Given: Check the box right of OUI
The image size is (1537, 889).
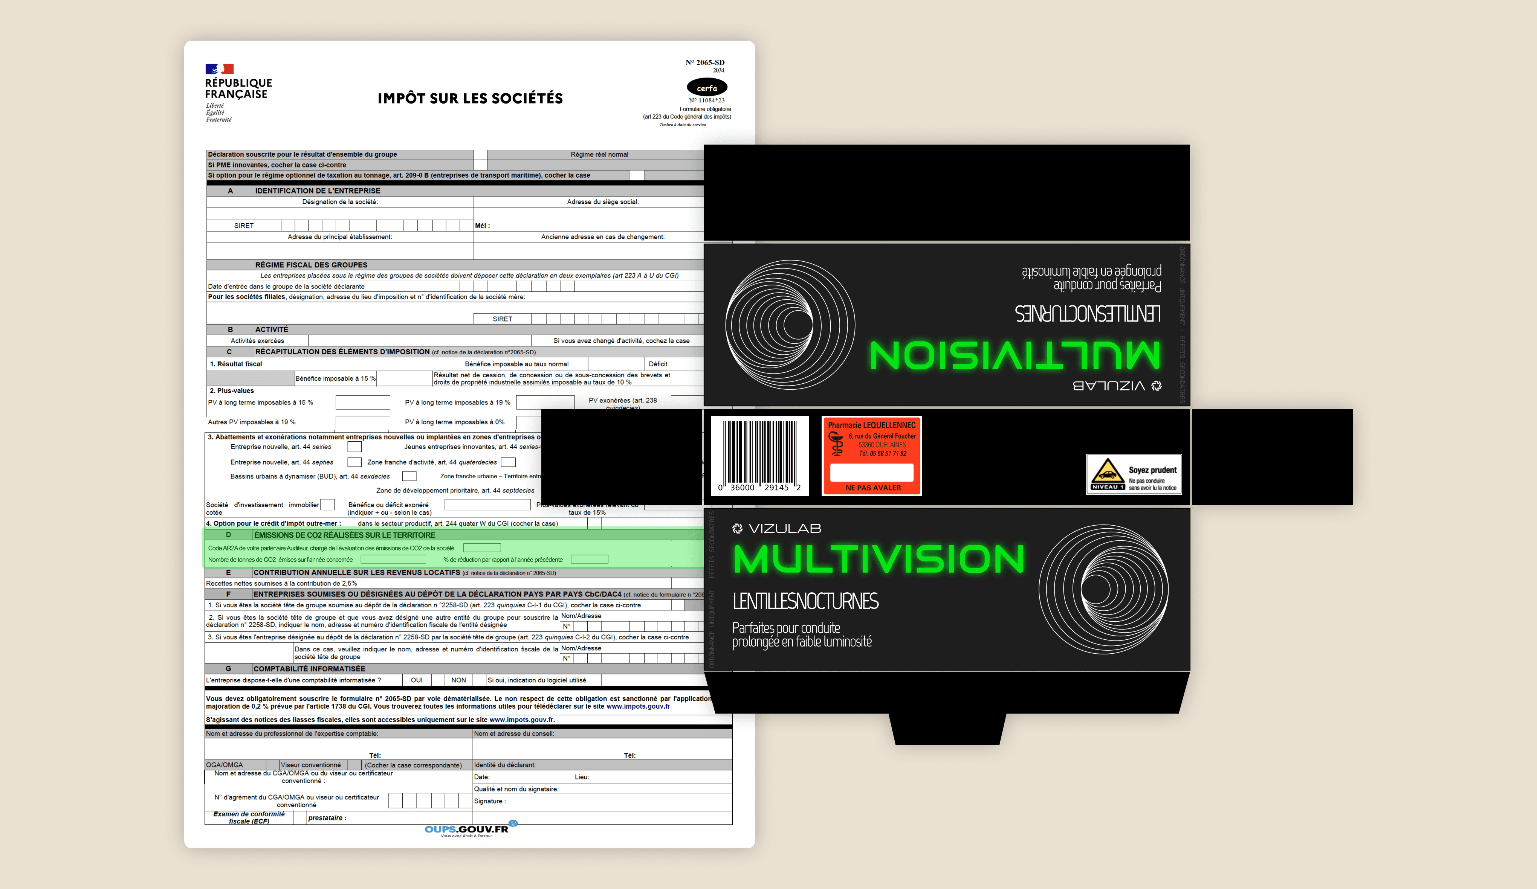Looking at the screenshot, I should pyautogui.click(x=437, y=680).
